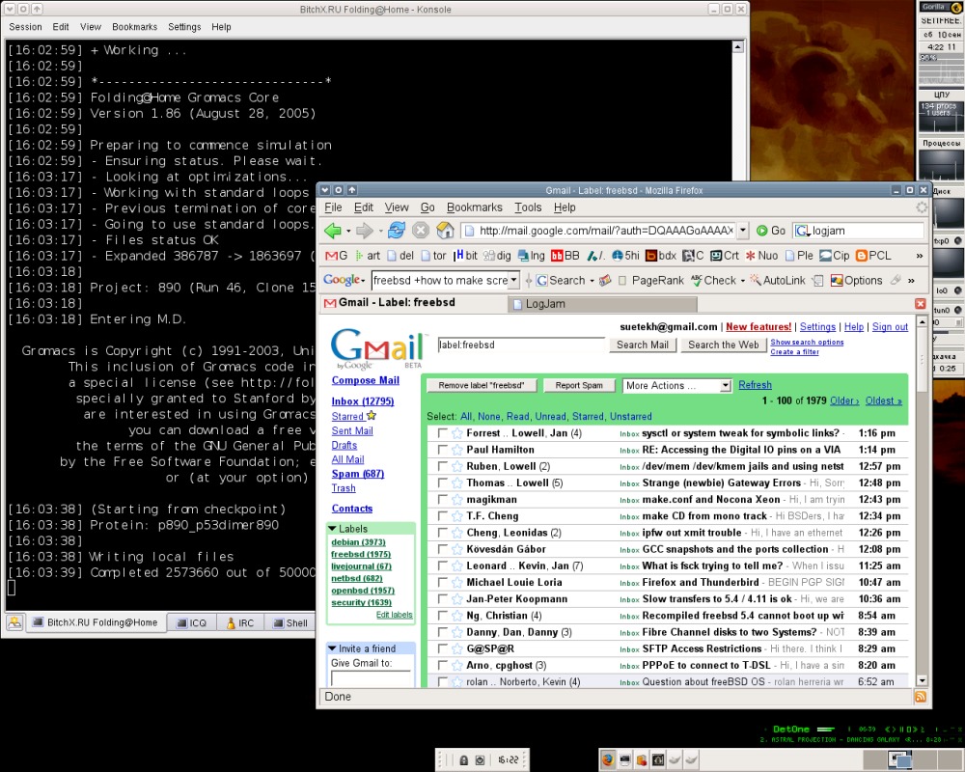Viewport: 965px width, 772px height.
Task: Open the Gmail 'G' bookmark
Action: (x=336, y=256)
